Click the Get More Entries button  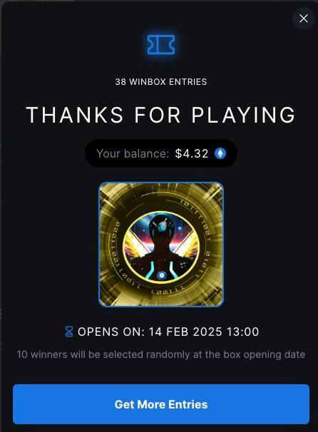161,404
